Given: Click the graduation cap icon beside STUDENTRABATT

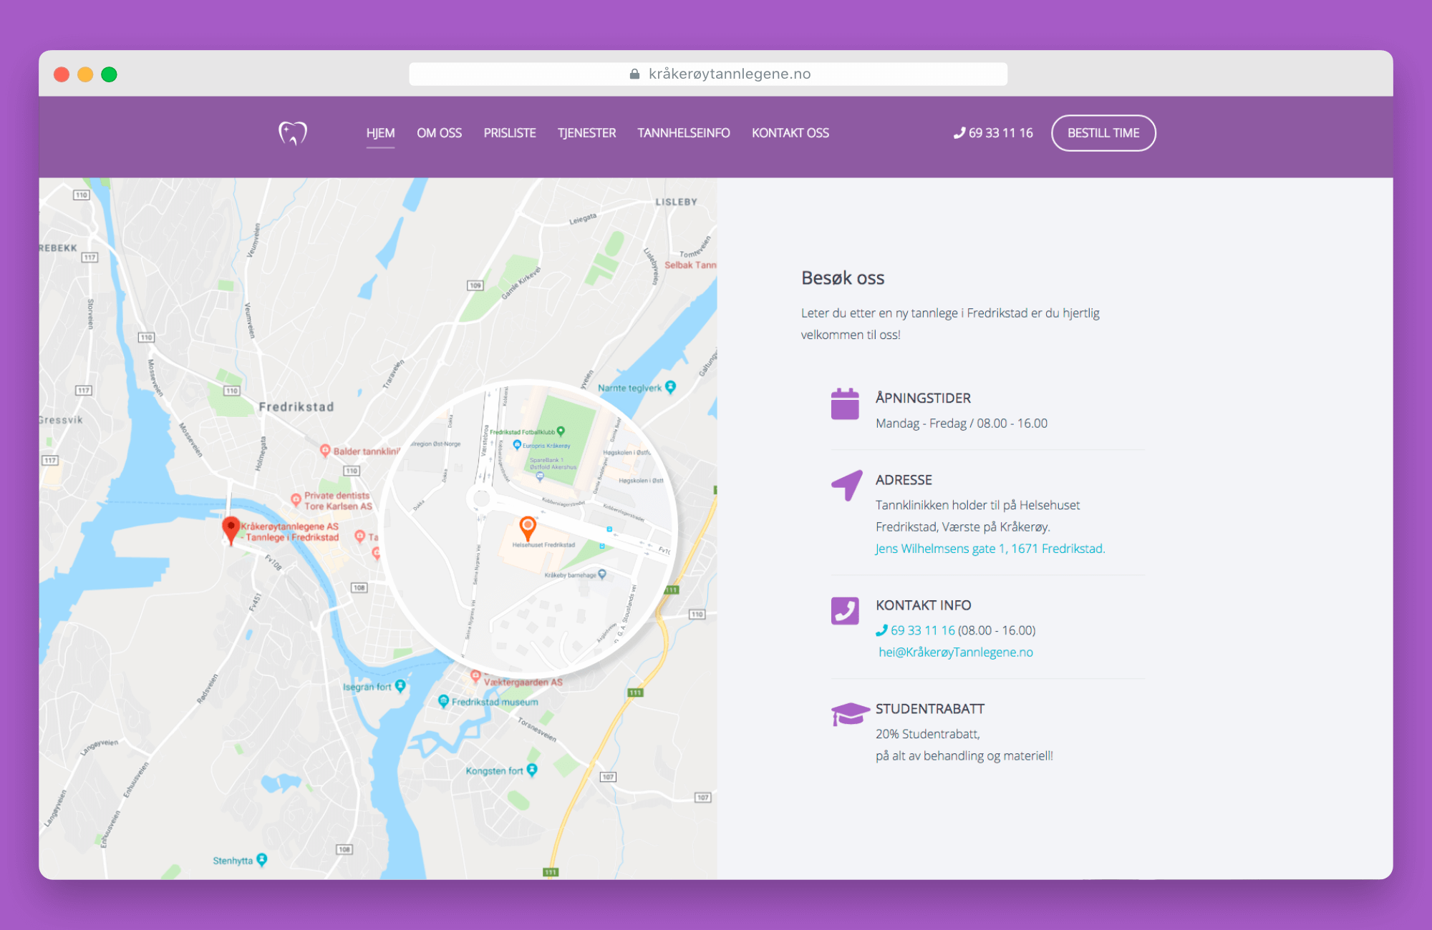Looking at the screenshot, I should coord(850,713).
